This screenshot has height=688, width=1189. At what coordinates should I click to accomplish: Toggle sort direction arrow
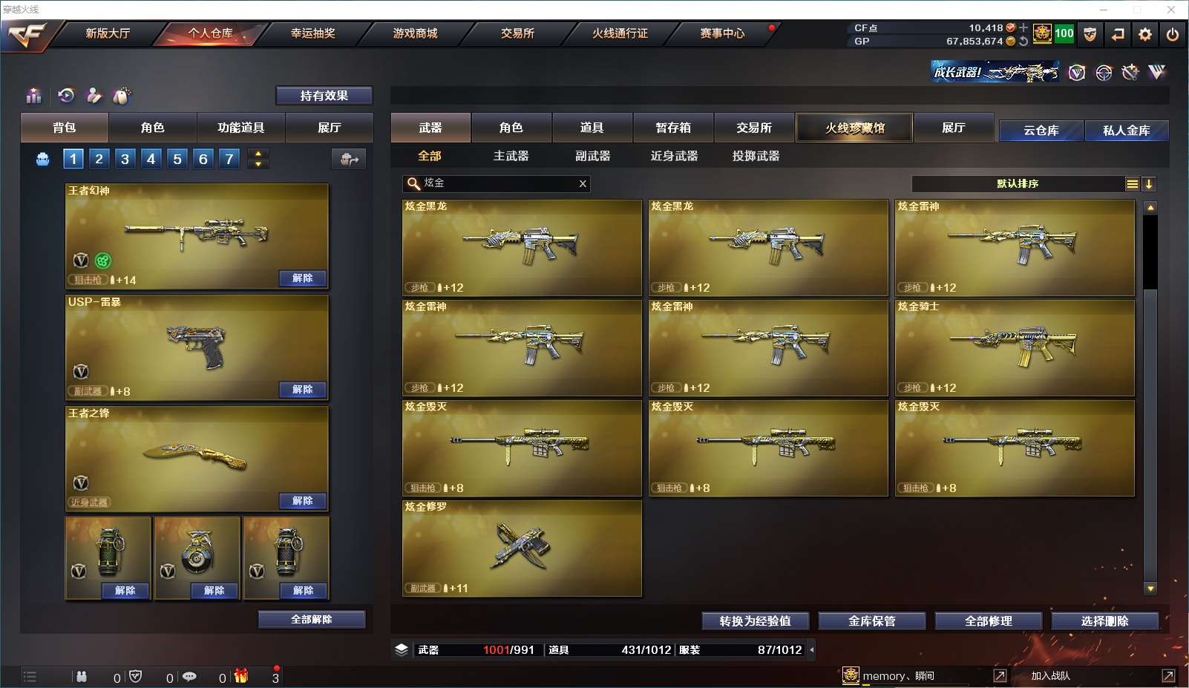coord(1149,184)
